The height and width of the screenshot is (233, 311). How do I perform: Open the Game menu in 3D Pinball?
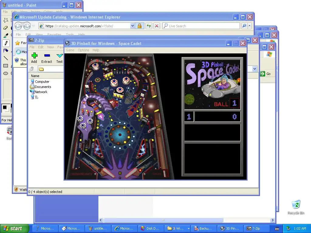(70, 50)
